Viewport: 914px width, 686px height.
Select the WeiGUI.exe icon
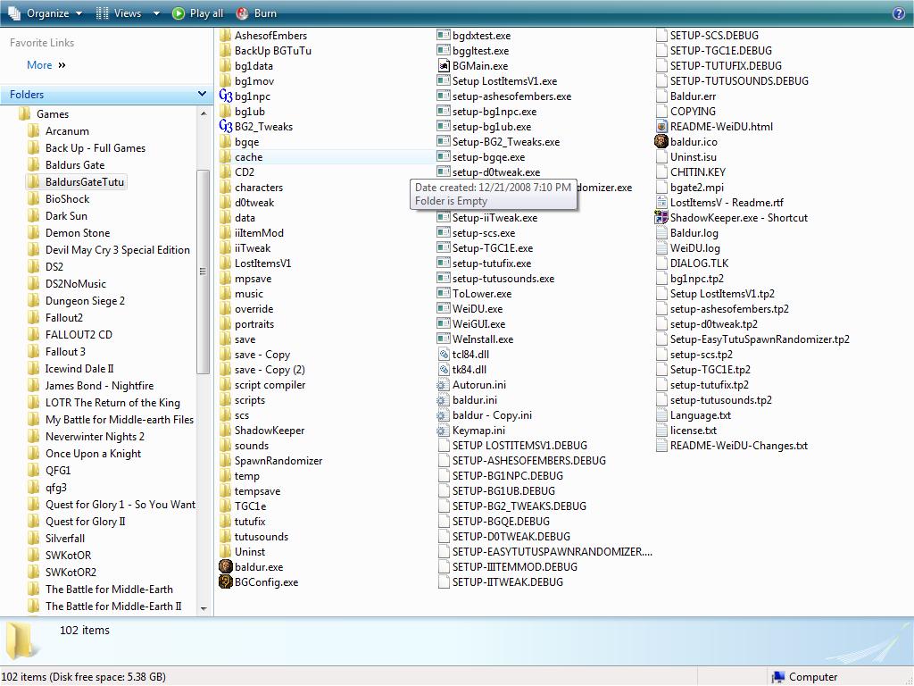coord(444,323)
